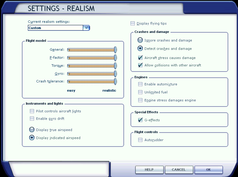Enable Display flying tips checkbox
This screenshot has height=177, width=238.
point(133,23)
